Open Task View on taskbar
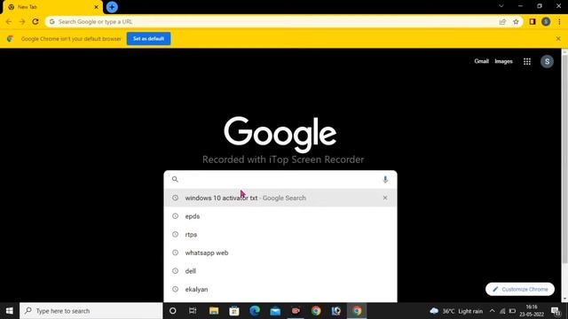The width and height of the screenshot is (568, 319). point(193,311)
